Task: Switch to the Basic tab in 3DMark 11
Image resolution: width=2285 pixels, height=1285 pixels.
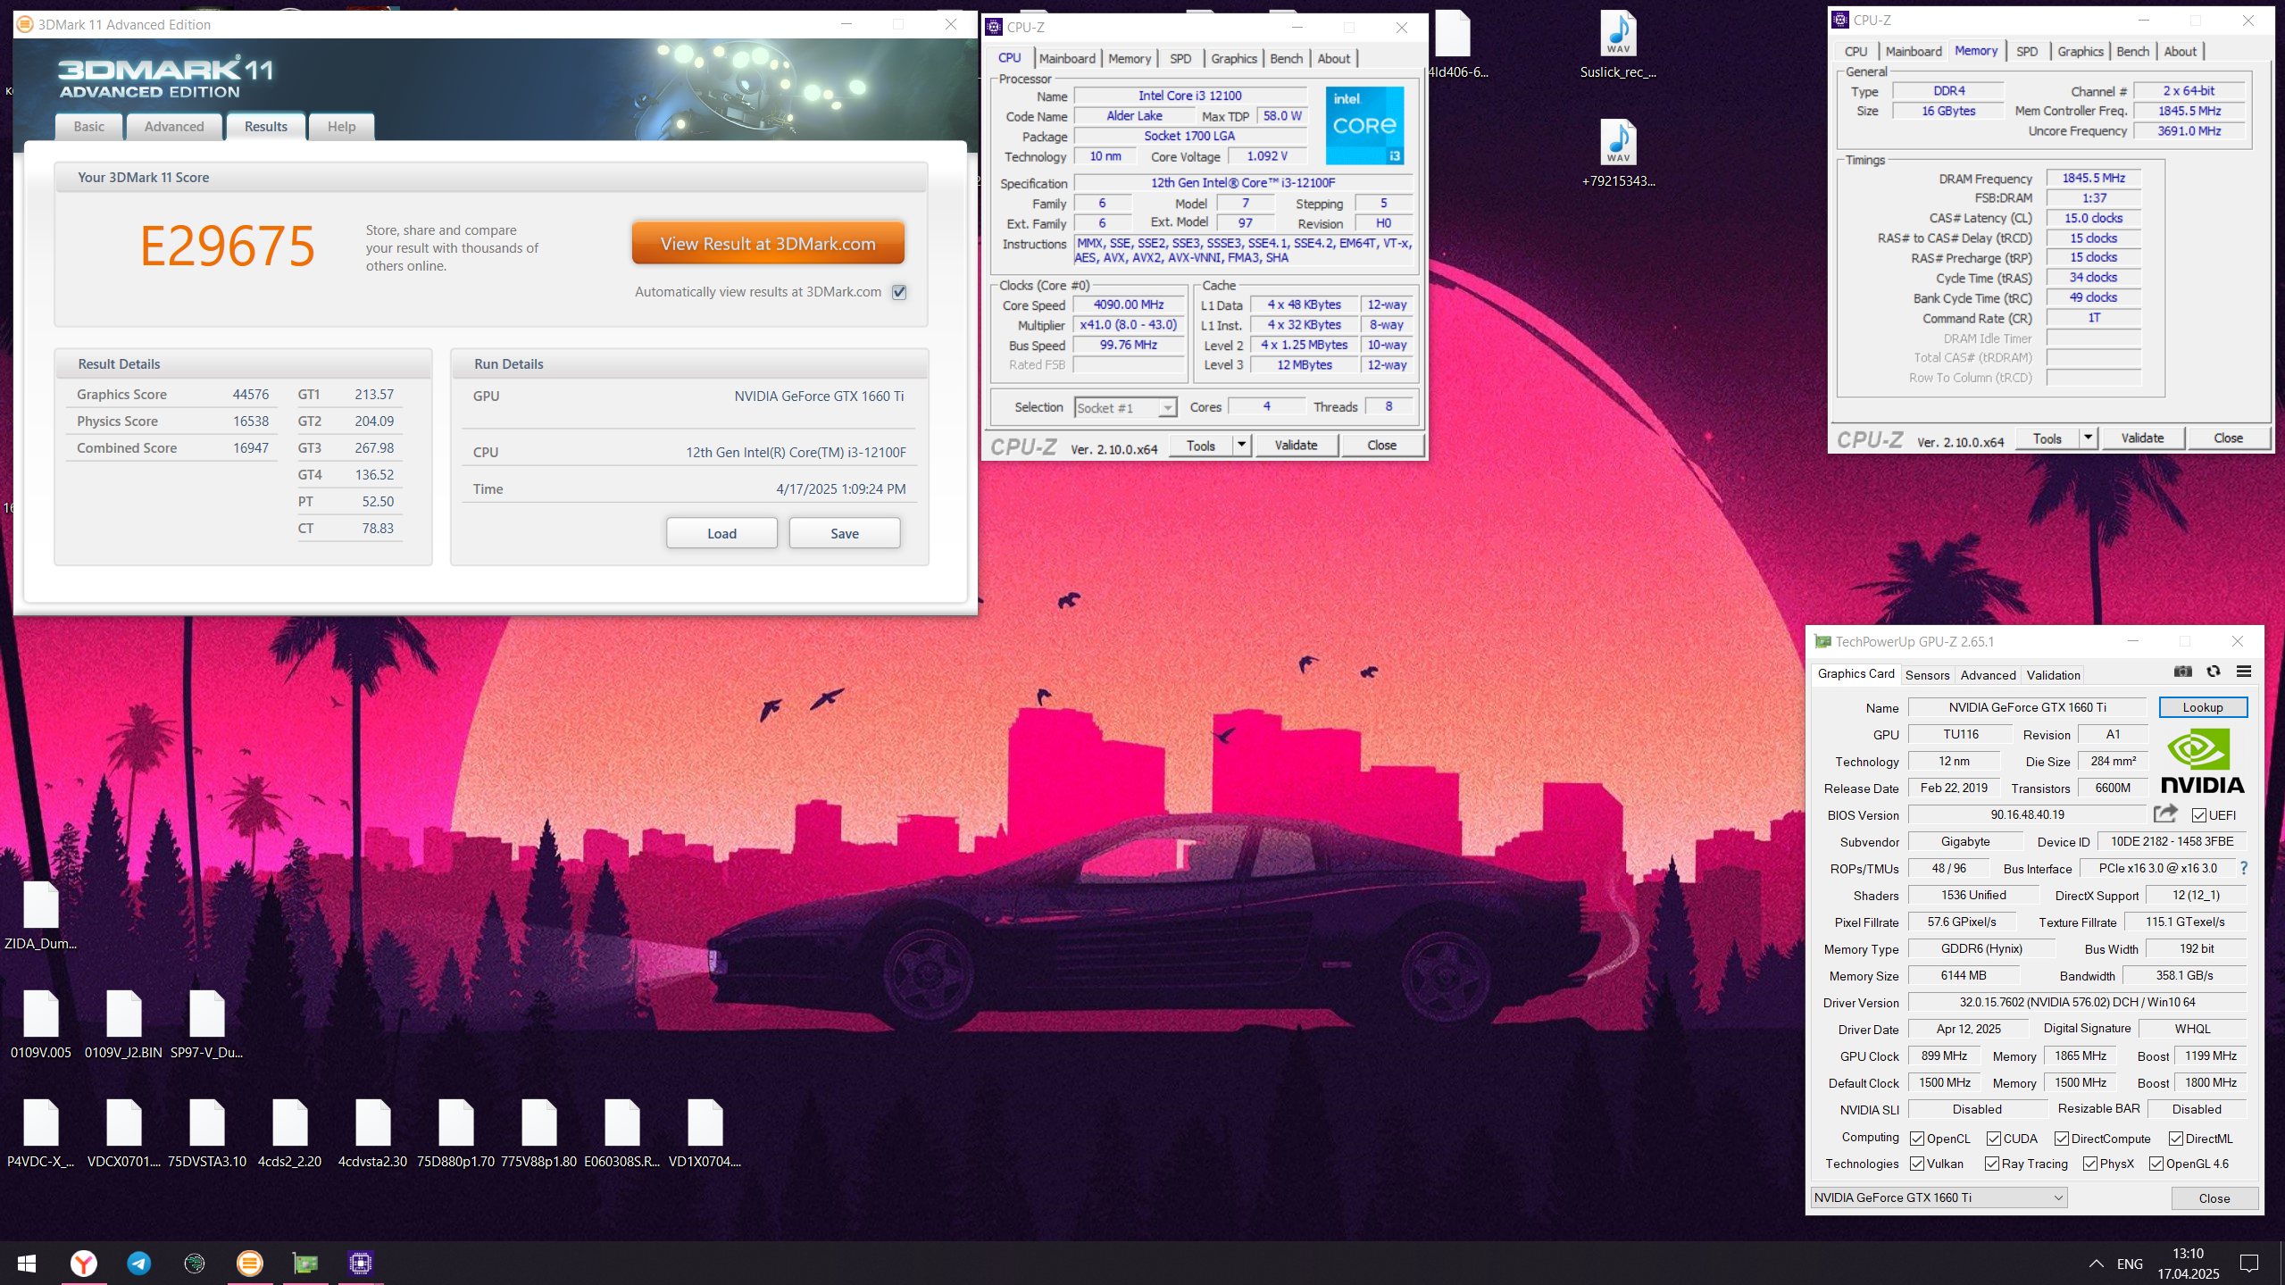Action: tap(89, 126)
